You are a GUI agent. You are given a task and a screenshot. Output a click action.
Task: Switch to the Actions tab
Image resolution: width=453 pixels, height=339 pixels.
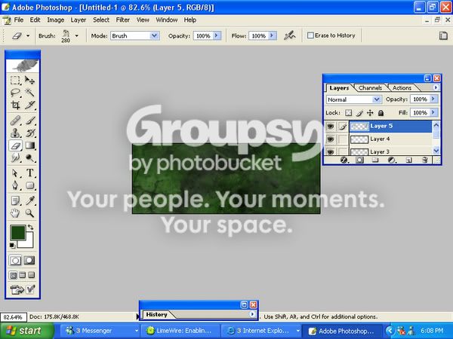click(x=402, y=88)
